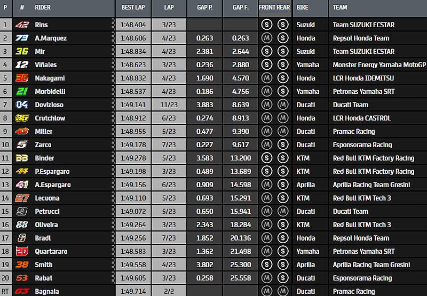Image resolution: width=427 pixels, height=296 pixels.
Task: Select Mir's number 36 badge
Action: point(22,51)
